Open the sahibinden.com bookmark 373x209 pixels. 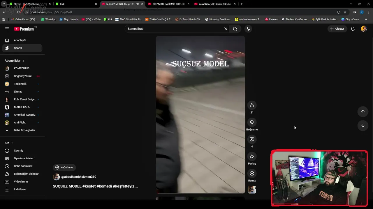248,19
